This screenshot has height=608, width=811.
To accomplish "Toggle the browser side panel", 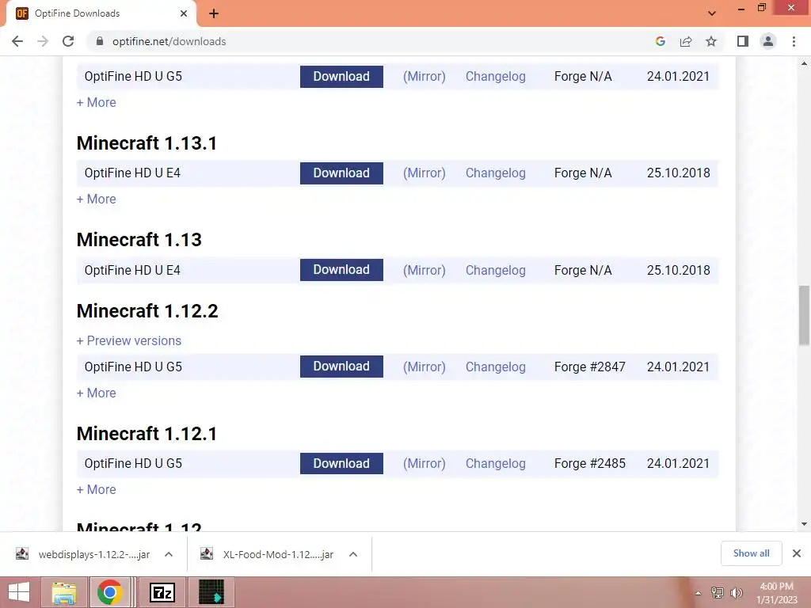I will coord(743,41).
